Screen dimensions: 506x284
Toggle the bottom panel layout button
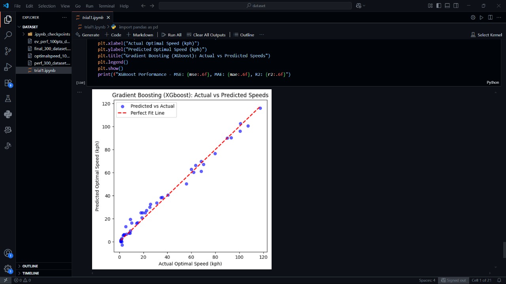tap(447, 6)
